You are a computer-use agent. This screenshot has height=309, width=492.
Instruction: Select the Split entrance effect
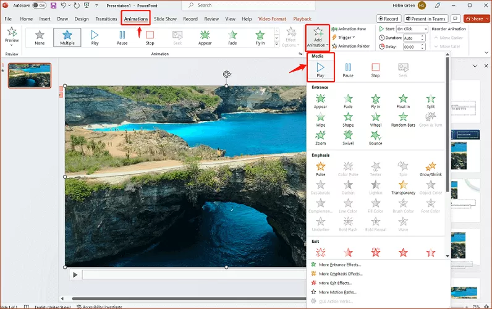coord(430,101)
